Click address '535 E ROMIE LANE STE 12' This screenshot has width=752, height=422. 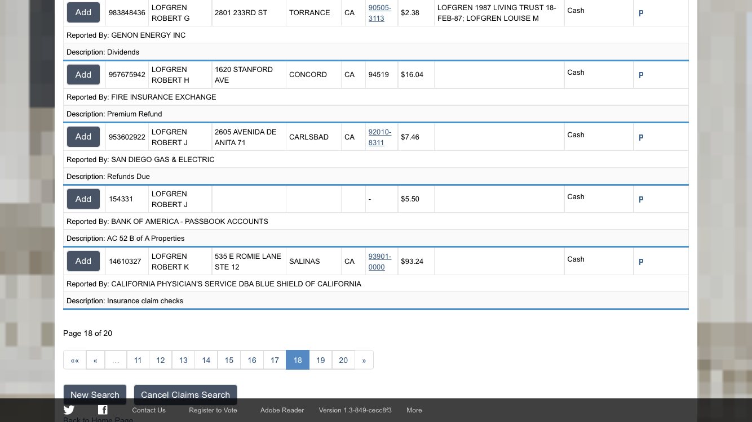[x=248, y=261]
